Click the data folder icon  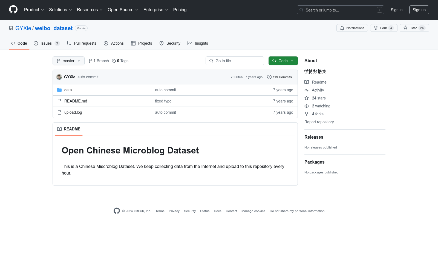[59, 90]
